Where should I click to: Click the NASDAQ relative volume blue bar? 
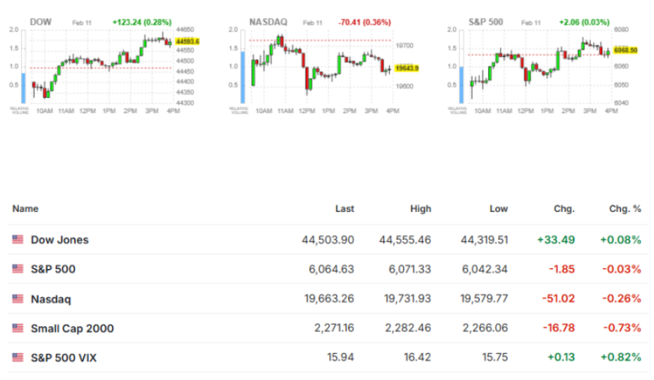(x=243, y=77)
